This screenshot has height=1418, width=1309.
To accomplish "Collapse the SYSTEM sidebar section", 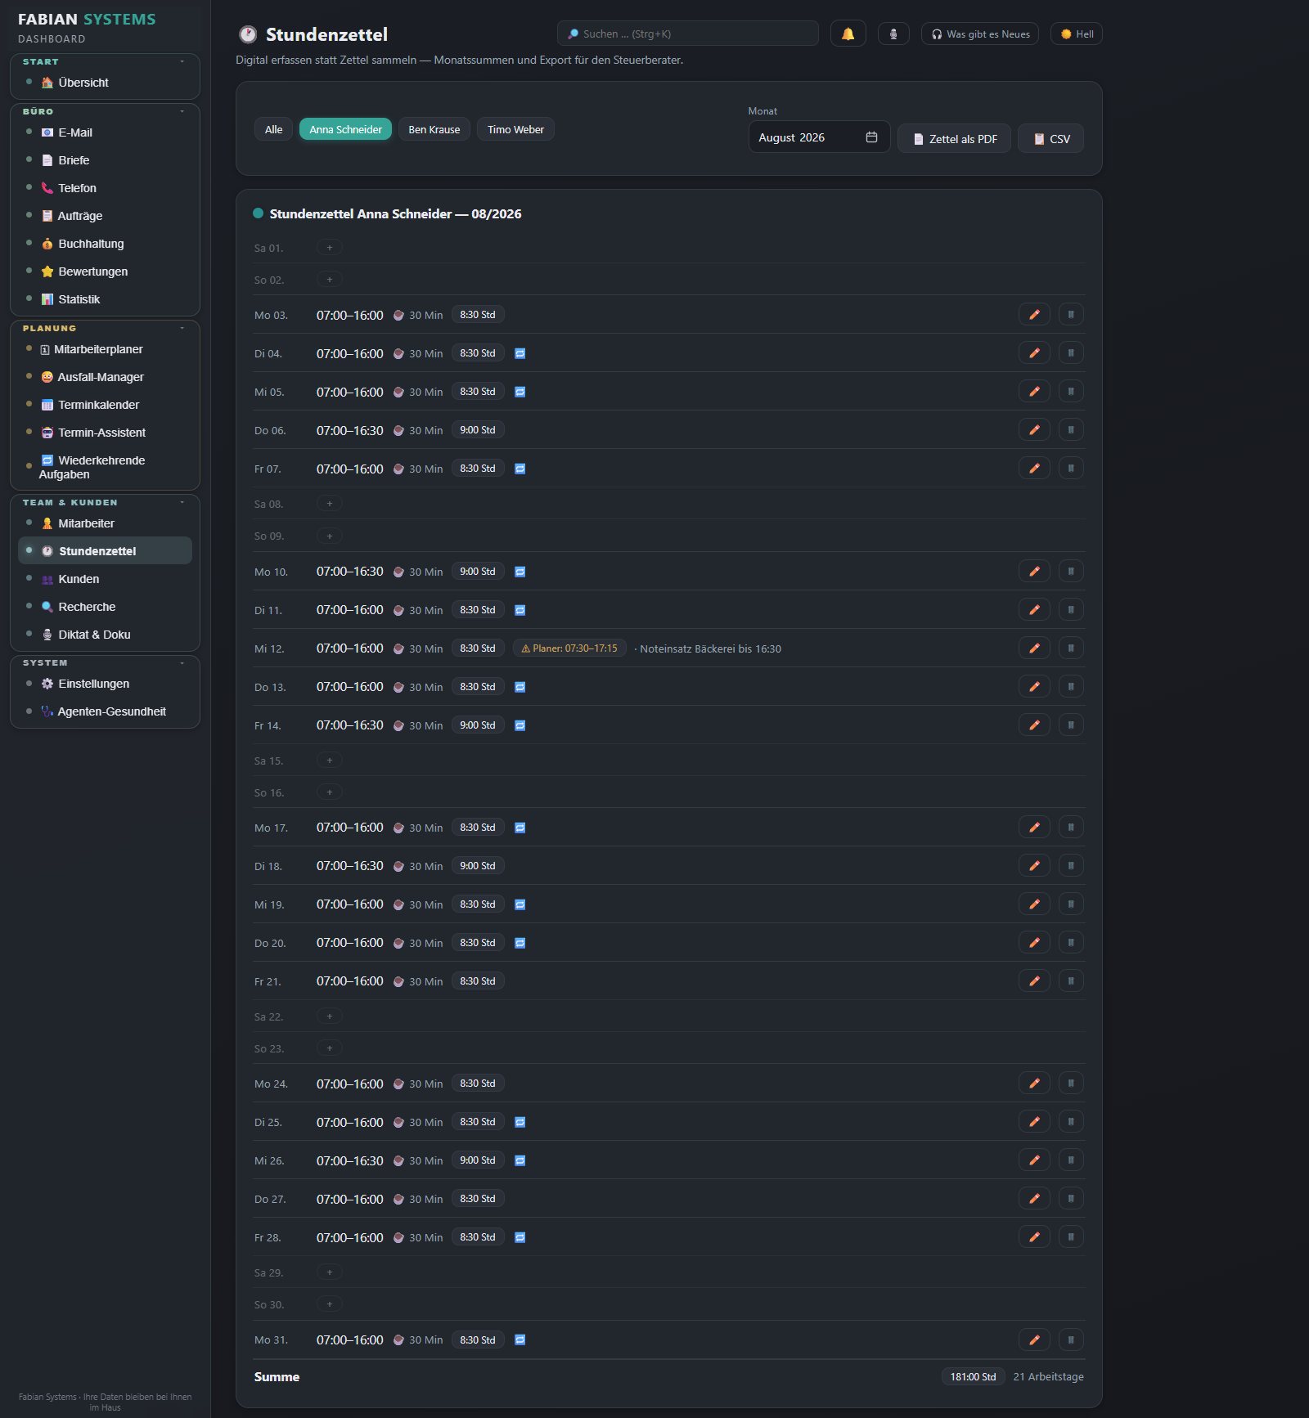I will click(182, 662).
